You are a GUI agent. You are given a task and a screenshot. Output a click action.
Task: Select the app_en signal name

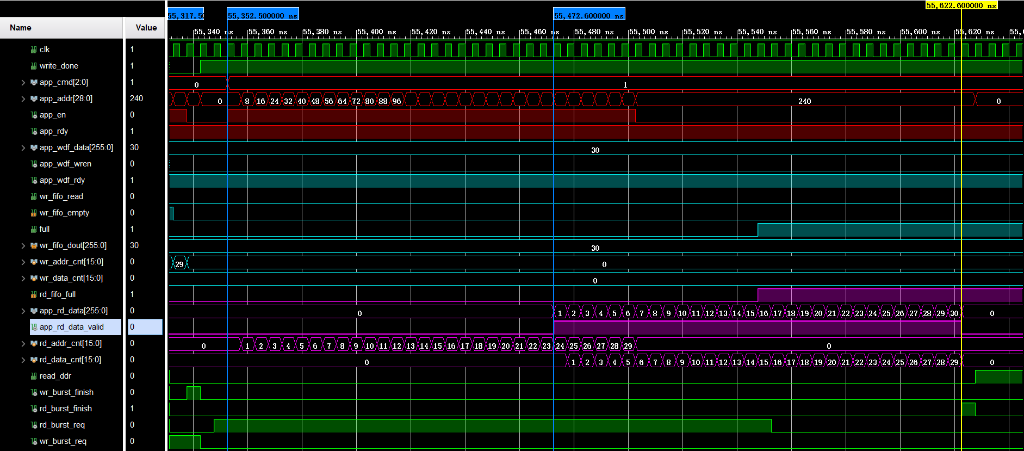tap(53, 115)
